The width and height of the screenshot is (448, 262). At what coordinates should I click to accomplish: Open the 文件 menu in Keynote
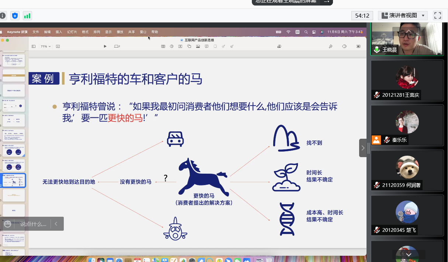point(36,32)
